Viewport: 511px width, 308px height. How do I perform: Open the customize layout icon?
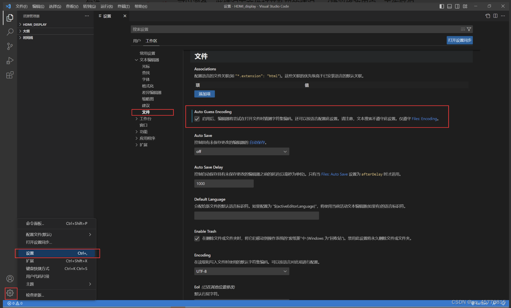465,6
